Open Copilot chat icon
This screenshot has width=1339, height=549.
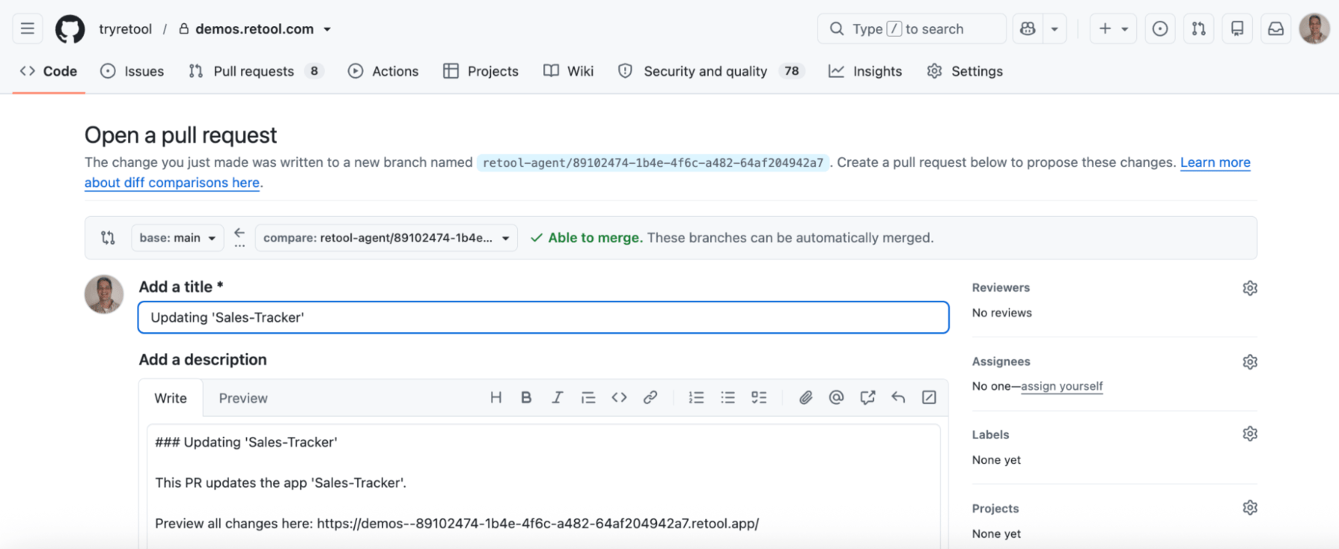click(x=1028, y=29)
